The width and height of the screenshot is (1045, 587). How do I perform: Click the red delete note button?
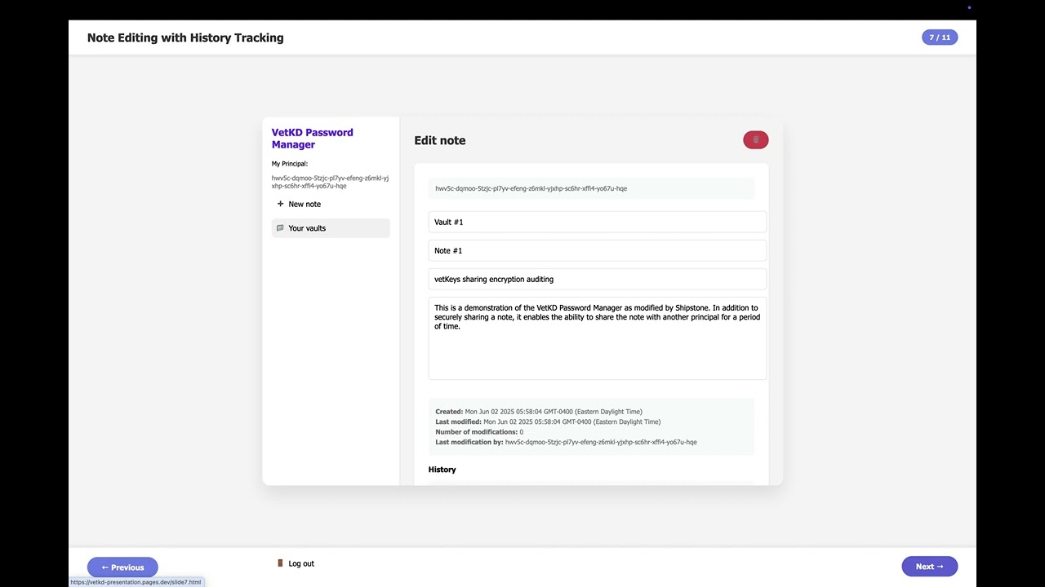pos(755,140)
